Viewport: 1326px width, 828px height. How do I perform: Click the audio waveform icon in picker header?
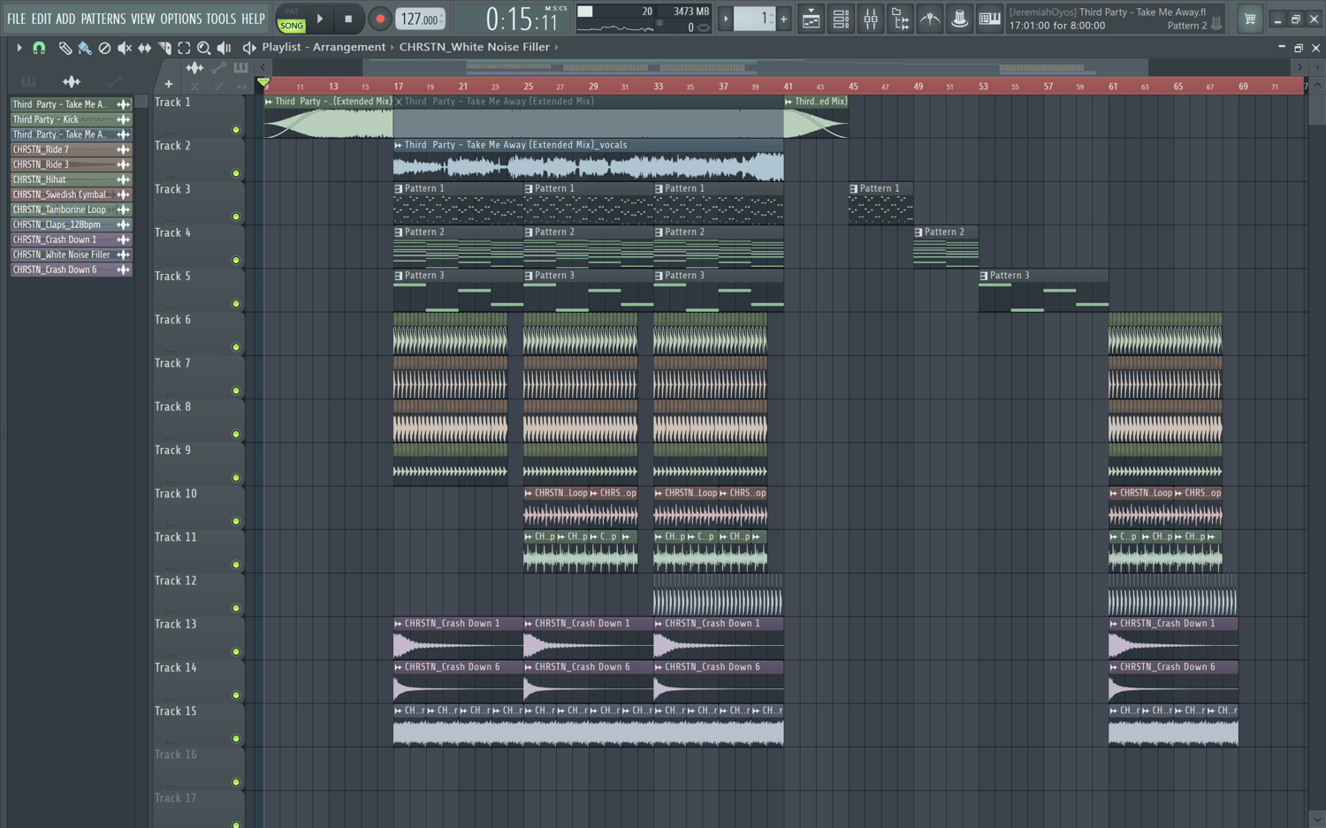[x=72, y=82]
